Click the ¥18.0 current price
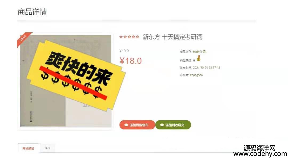This screenshot has width=288, height=159. (131, 61)
